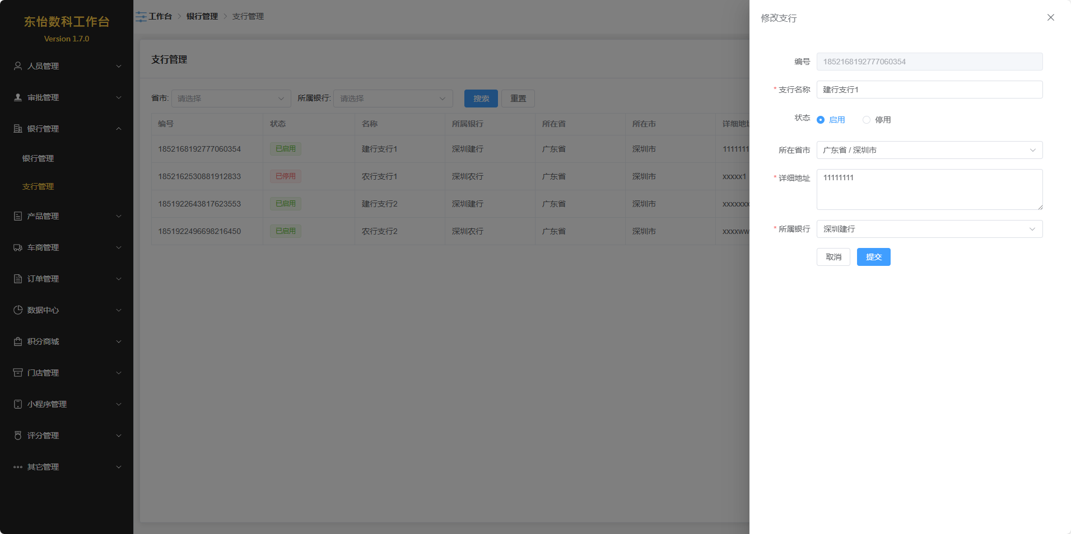Click the 数据中心 pie chart icon
The height and width of the screenshot is (534, 1071).
click(x=18, y=310)
